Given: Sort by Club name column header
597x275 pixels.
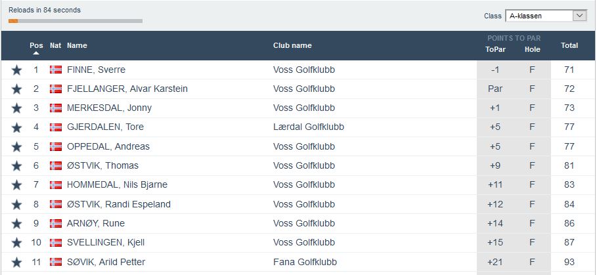Looking at the screenshot, I should [x=292, y=45].
